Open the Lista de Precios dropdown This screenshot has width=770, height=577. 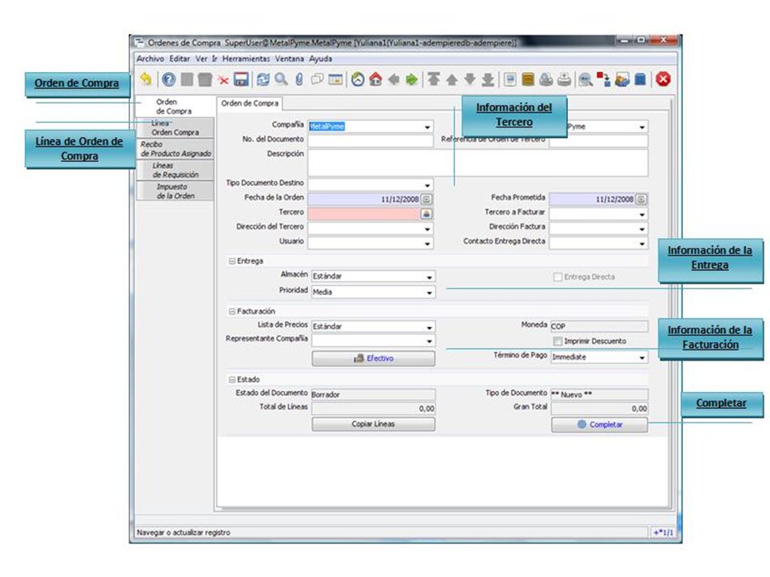click(429, 327)
